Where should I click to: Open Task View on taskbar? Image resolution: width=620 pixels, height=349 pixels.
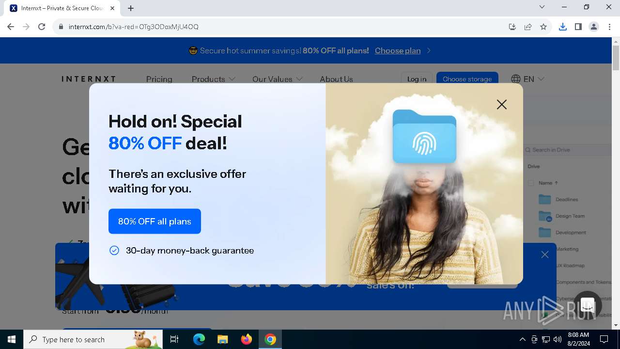pos(174,339)
